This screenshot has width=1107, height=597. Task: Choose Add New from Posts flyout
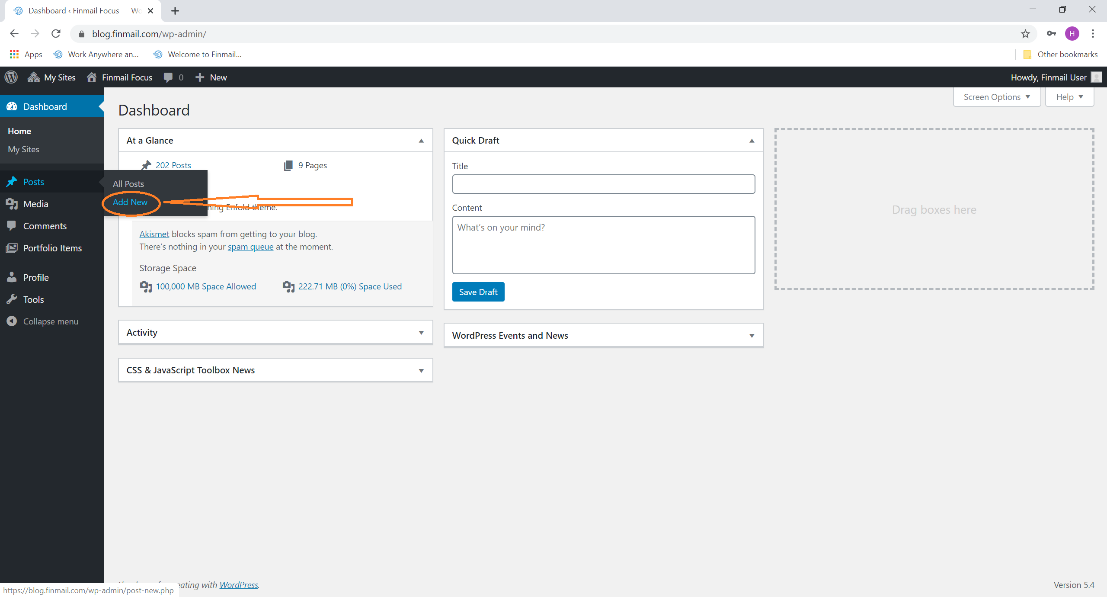130,202
